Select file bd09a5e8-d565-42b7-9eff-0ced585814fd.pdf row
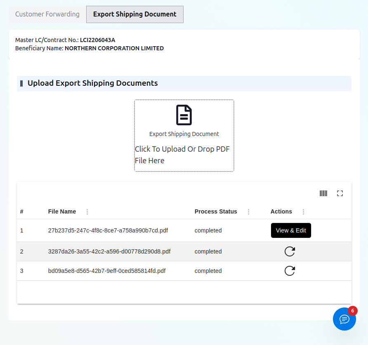This screenshot has height=345, width=368. pos(107,271)
